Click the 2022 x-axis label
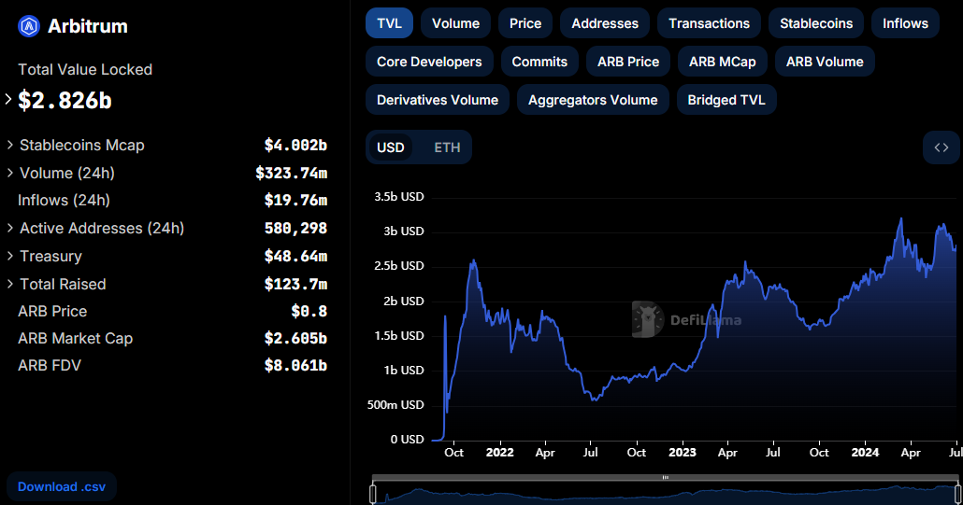 499,453
